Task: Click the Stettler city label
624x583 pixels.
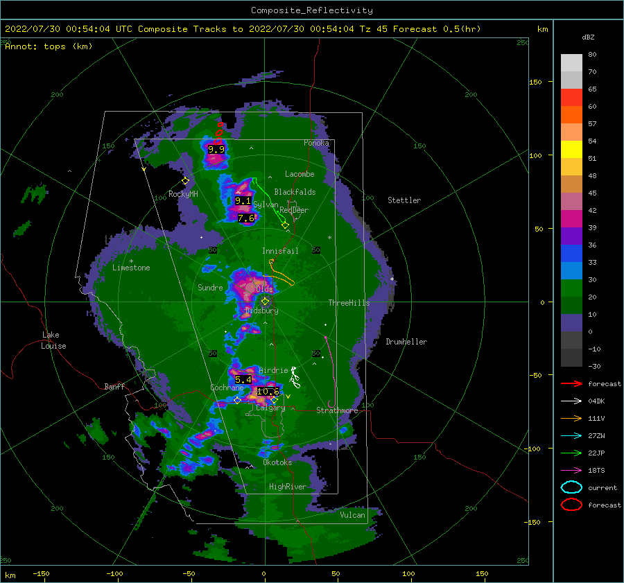Action: (x=404, y=200)
